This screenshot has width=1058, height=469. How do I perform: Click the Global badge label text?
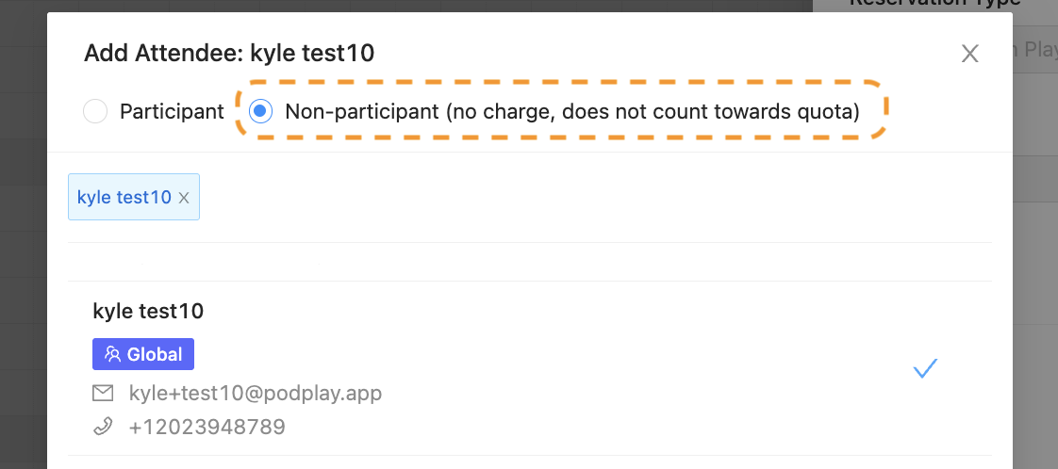[x=155, y=354]
